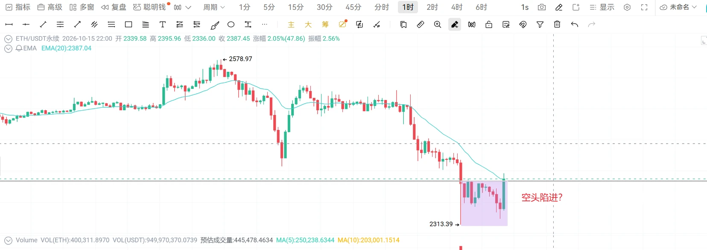Image resolution: width=707 pixels, height=250 pixels.
Task: Open the 未命名 layout dropdown
Action: point(678,7)
